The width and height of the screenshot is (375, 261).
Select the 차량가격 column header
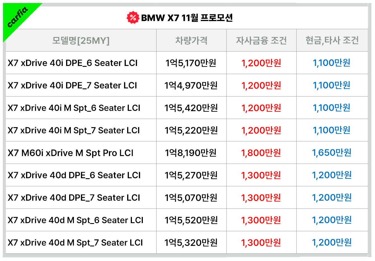[x=191, y=41]
